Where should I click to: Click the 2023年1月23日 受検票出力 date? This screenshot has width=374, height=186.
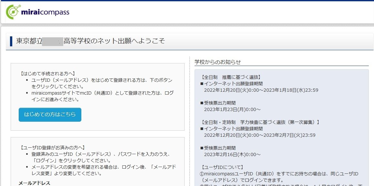pyautogui.click(x=232, y=109)
